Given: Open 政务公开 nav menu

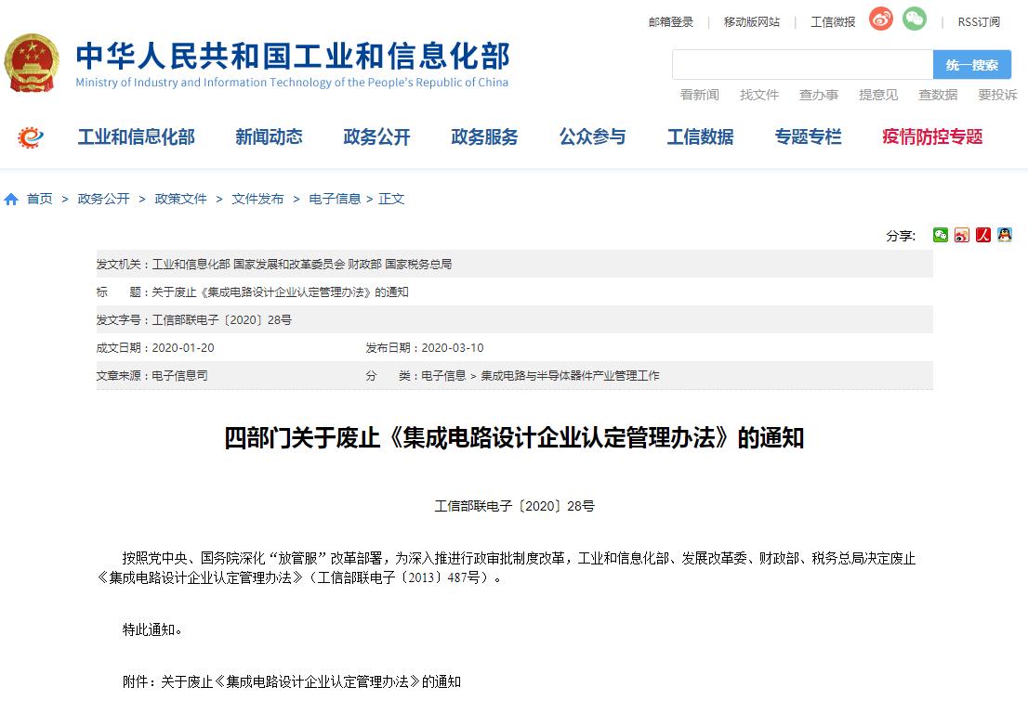Looking at the screenshot, I should click(x=376, y=136).
